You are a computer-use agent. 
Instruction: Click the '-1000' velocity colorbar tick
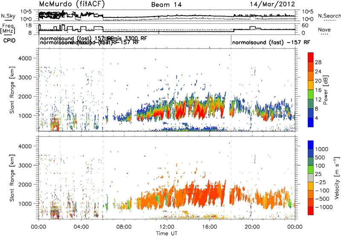324,207
